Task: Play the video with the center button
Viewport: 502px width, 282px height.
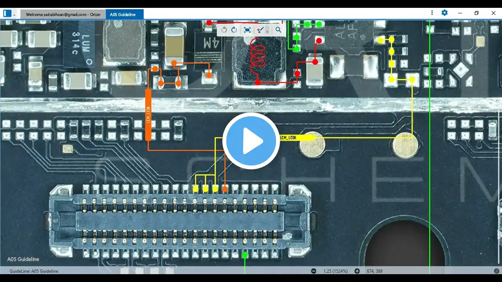Action: click(251, 141)
